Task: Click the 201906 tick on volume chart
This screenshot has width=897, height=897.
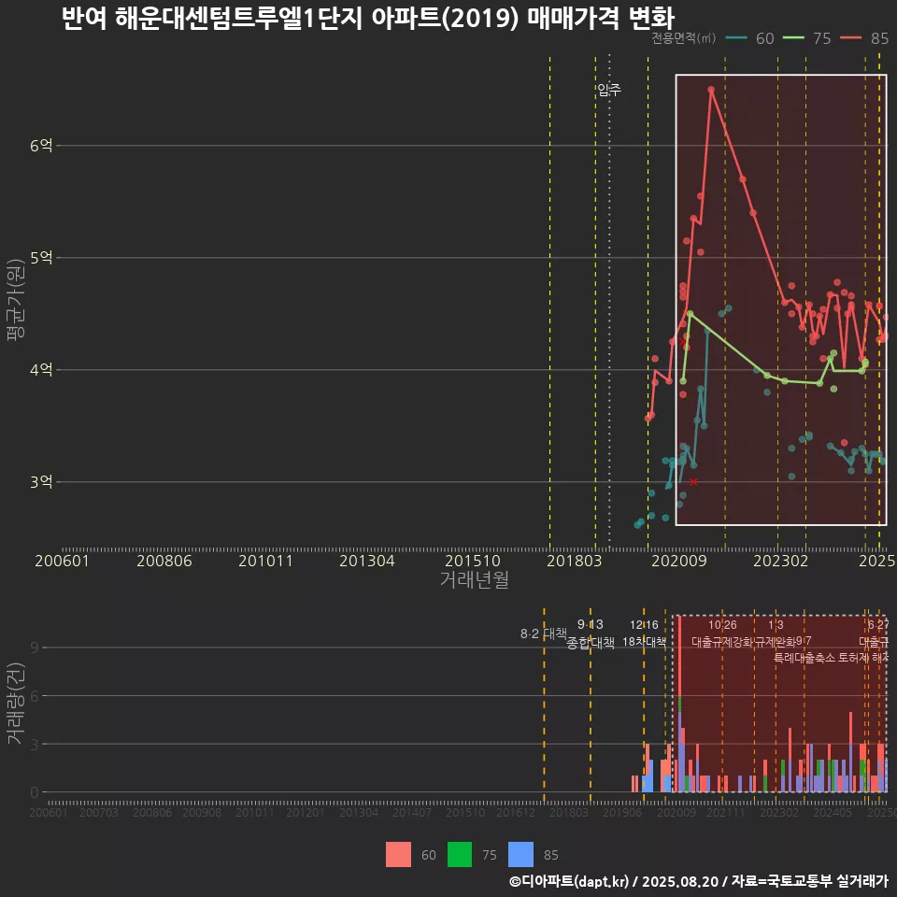Action: [x=622, y=812]
